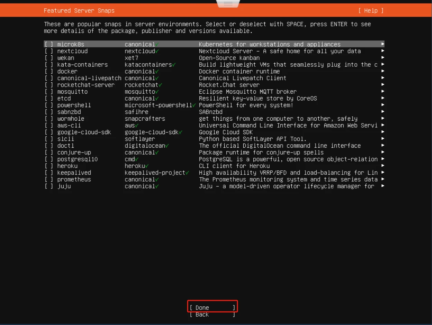This screenshot has height=325, width=432.
Task: Open the juju row's details arrow
Action: (x=383, y=186)
